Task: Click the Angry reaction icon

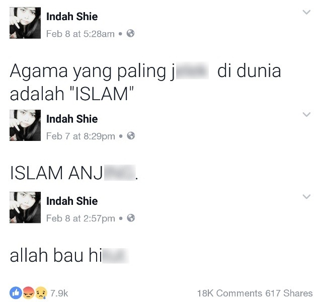Action: point(29,293)
